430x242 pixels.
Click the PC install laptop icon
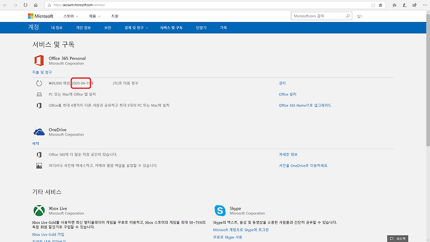39,94
